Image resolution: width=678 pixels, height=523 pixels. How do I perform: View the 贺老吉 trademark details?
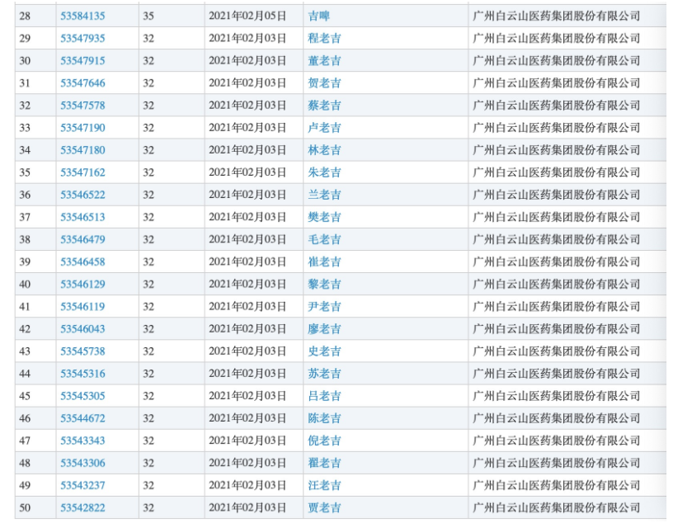[324, 82]
